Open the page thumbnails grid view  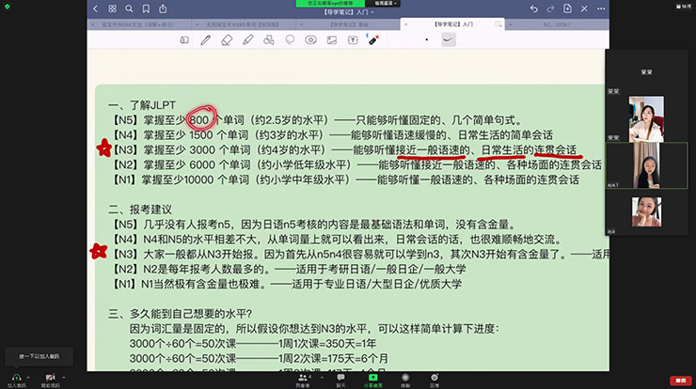point(112,8)
